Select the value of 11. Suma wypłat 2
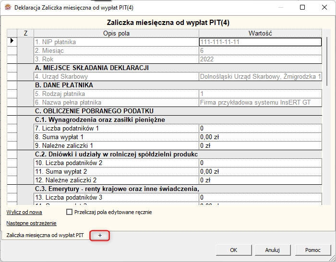 260,172
